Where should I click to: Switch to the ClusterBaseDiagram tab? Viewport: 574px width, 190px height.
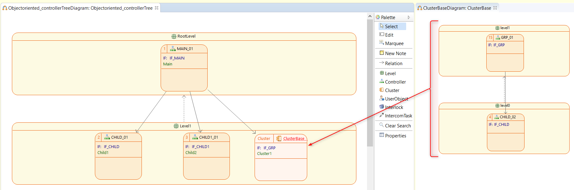[457, 8]
